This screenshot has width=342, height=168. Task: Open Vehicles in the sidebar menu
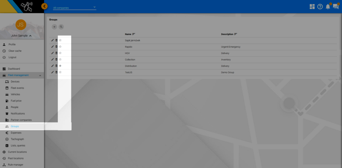coord(15,94)
